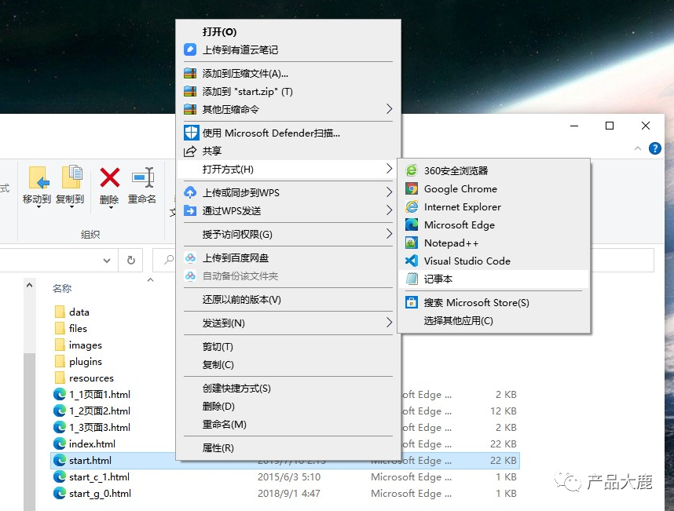Click the Internet Explorer icon in submenu

click(x=412, y=207)
